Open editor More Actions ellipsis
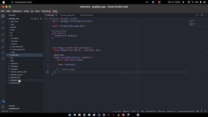The width and height of the screenshot is (208, 117). click(x=205, y=15)
